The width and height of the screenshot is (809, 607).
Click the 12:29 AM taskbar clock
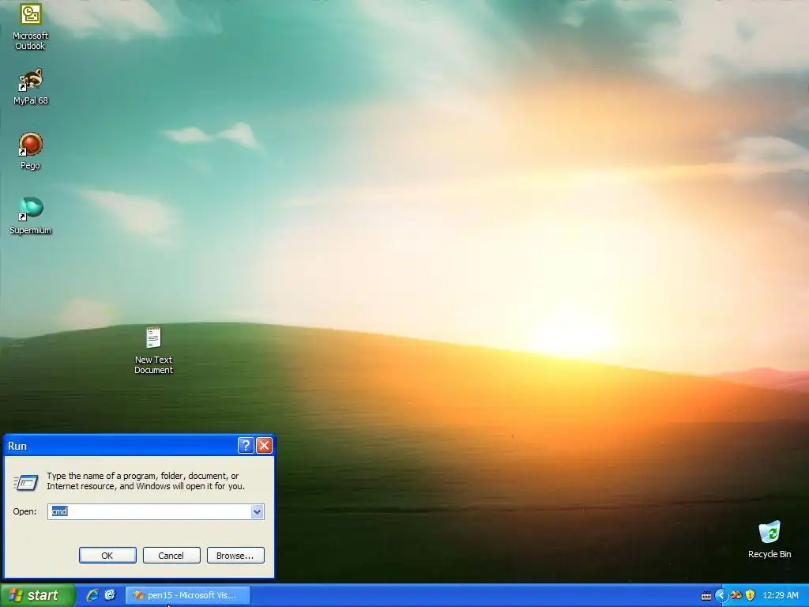780,595
